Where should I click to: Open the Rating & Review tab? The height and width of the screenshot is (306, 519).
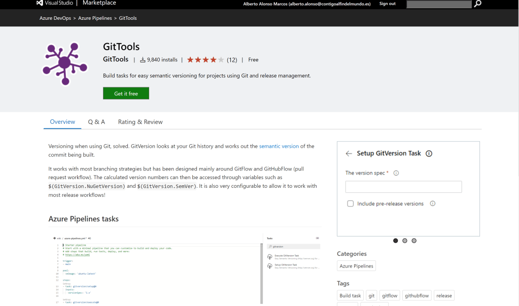(x=140, y=122)
